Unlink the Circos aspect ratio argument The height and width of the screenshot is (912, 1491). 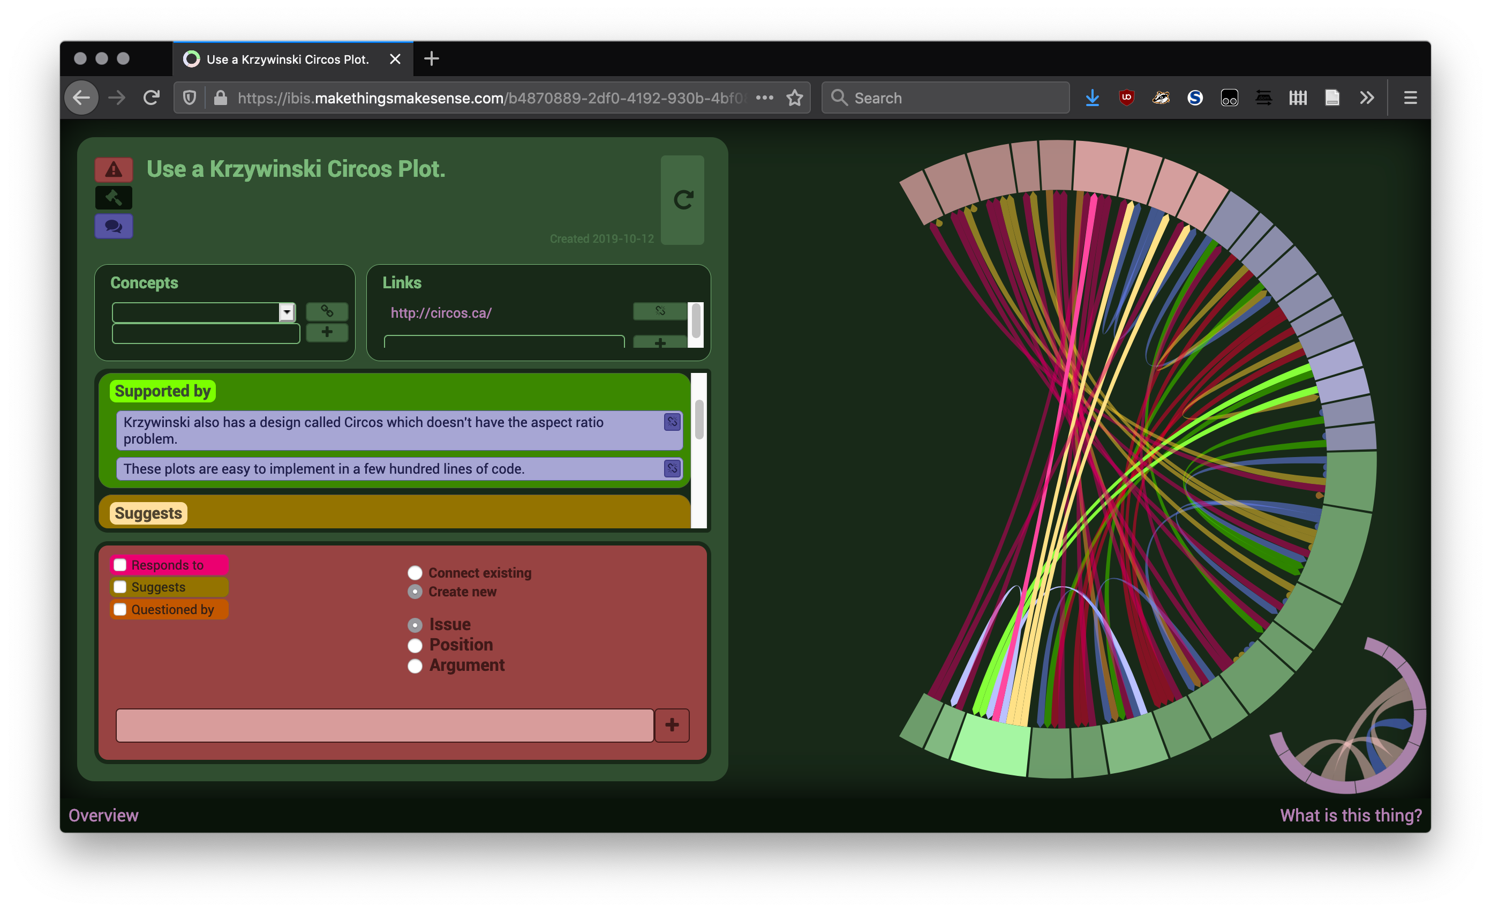[672, 422]
